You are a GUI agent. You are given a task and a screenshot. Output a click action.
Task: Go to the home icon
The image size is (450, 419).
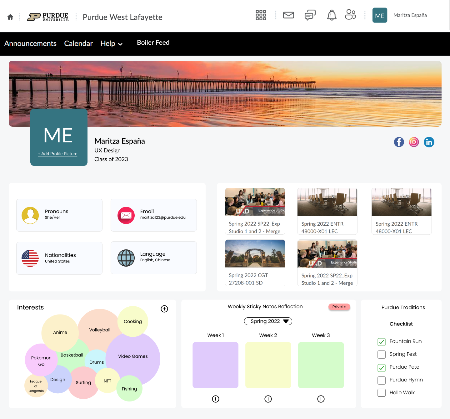[x=10, y=17]
